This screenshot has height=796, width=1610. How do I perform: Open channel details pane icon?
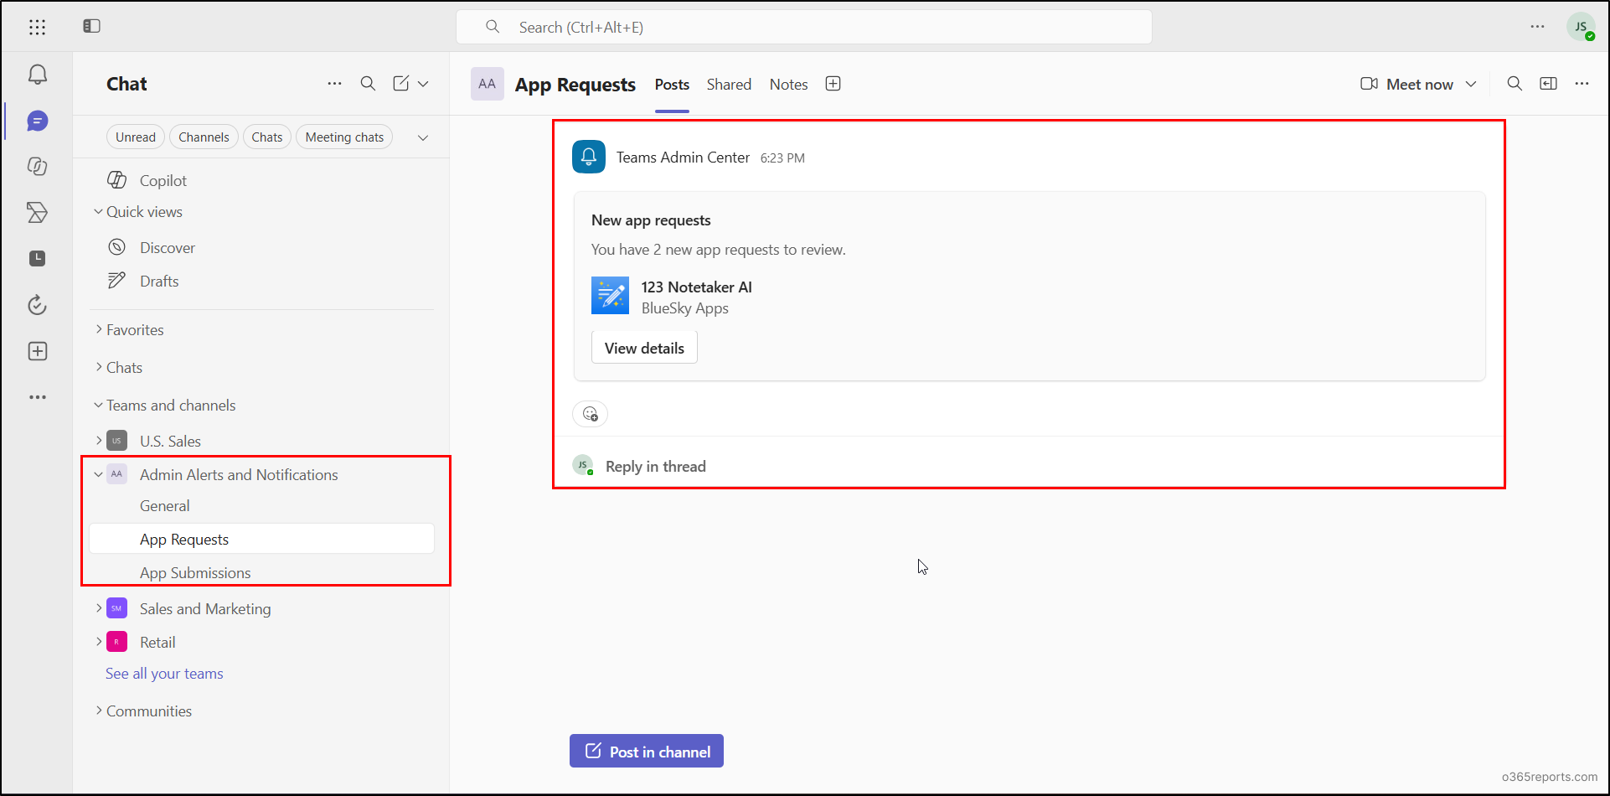(1549, 84)
